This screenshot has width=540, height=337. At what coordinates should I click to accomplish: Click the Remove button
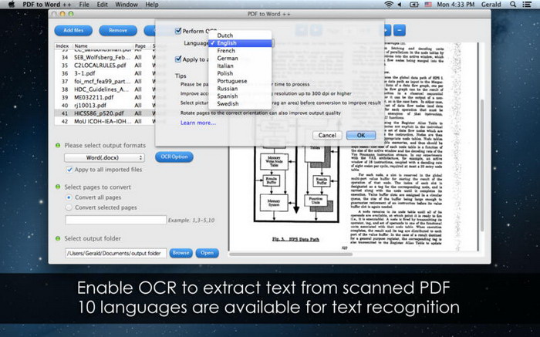pos(118,30)
